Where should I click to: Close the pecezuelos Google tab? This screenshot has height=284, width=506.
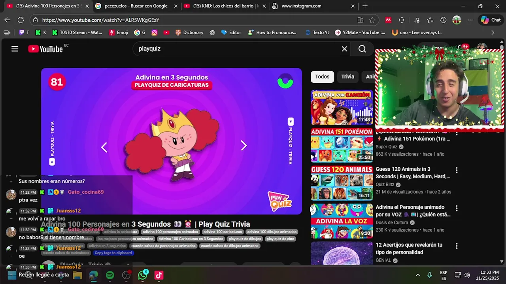click(x=176, y=6)
